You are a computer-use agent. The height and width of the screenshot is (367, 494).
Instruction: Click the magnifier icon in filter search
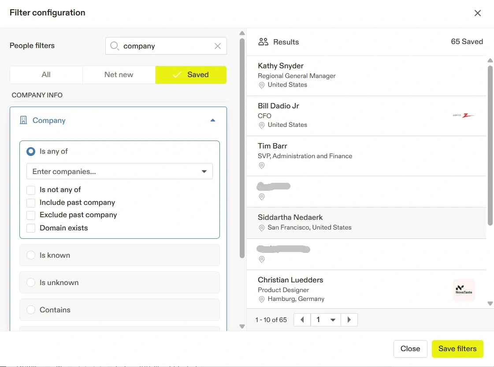pos(115,46)
